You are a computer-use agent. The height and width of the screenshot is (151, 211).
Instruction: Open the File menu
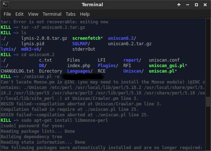point(7,14)
